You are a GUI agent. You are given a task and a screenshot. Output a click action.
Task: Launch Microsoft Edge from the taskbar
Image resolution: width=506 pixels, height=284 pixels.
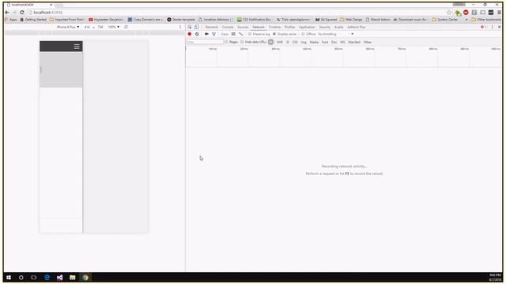click(47, 278)
